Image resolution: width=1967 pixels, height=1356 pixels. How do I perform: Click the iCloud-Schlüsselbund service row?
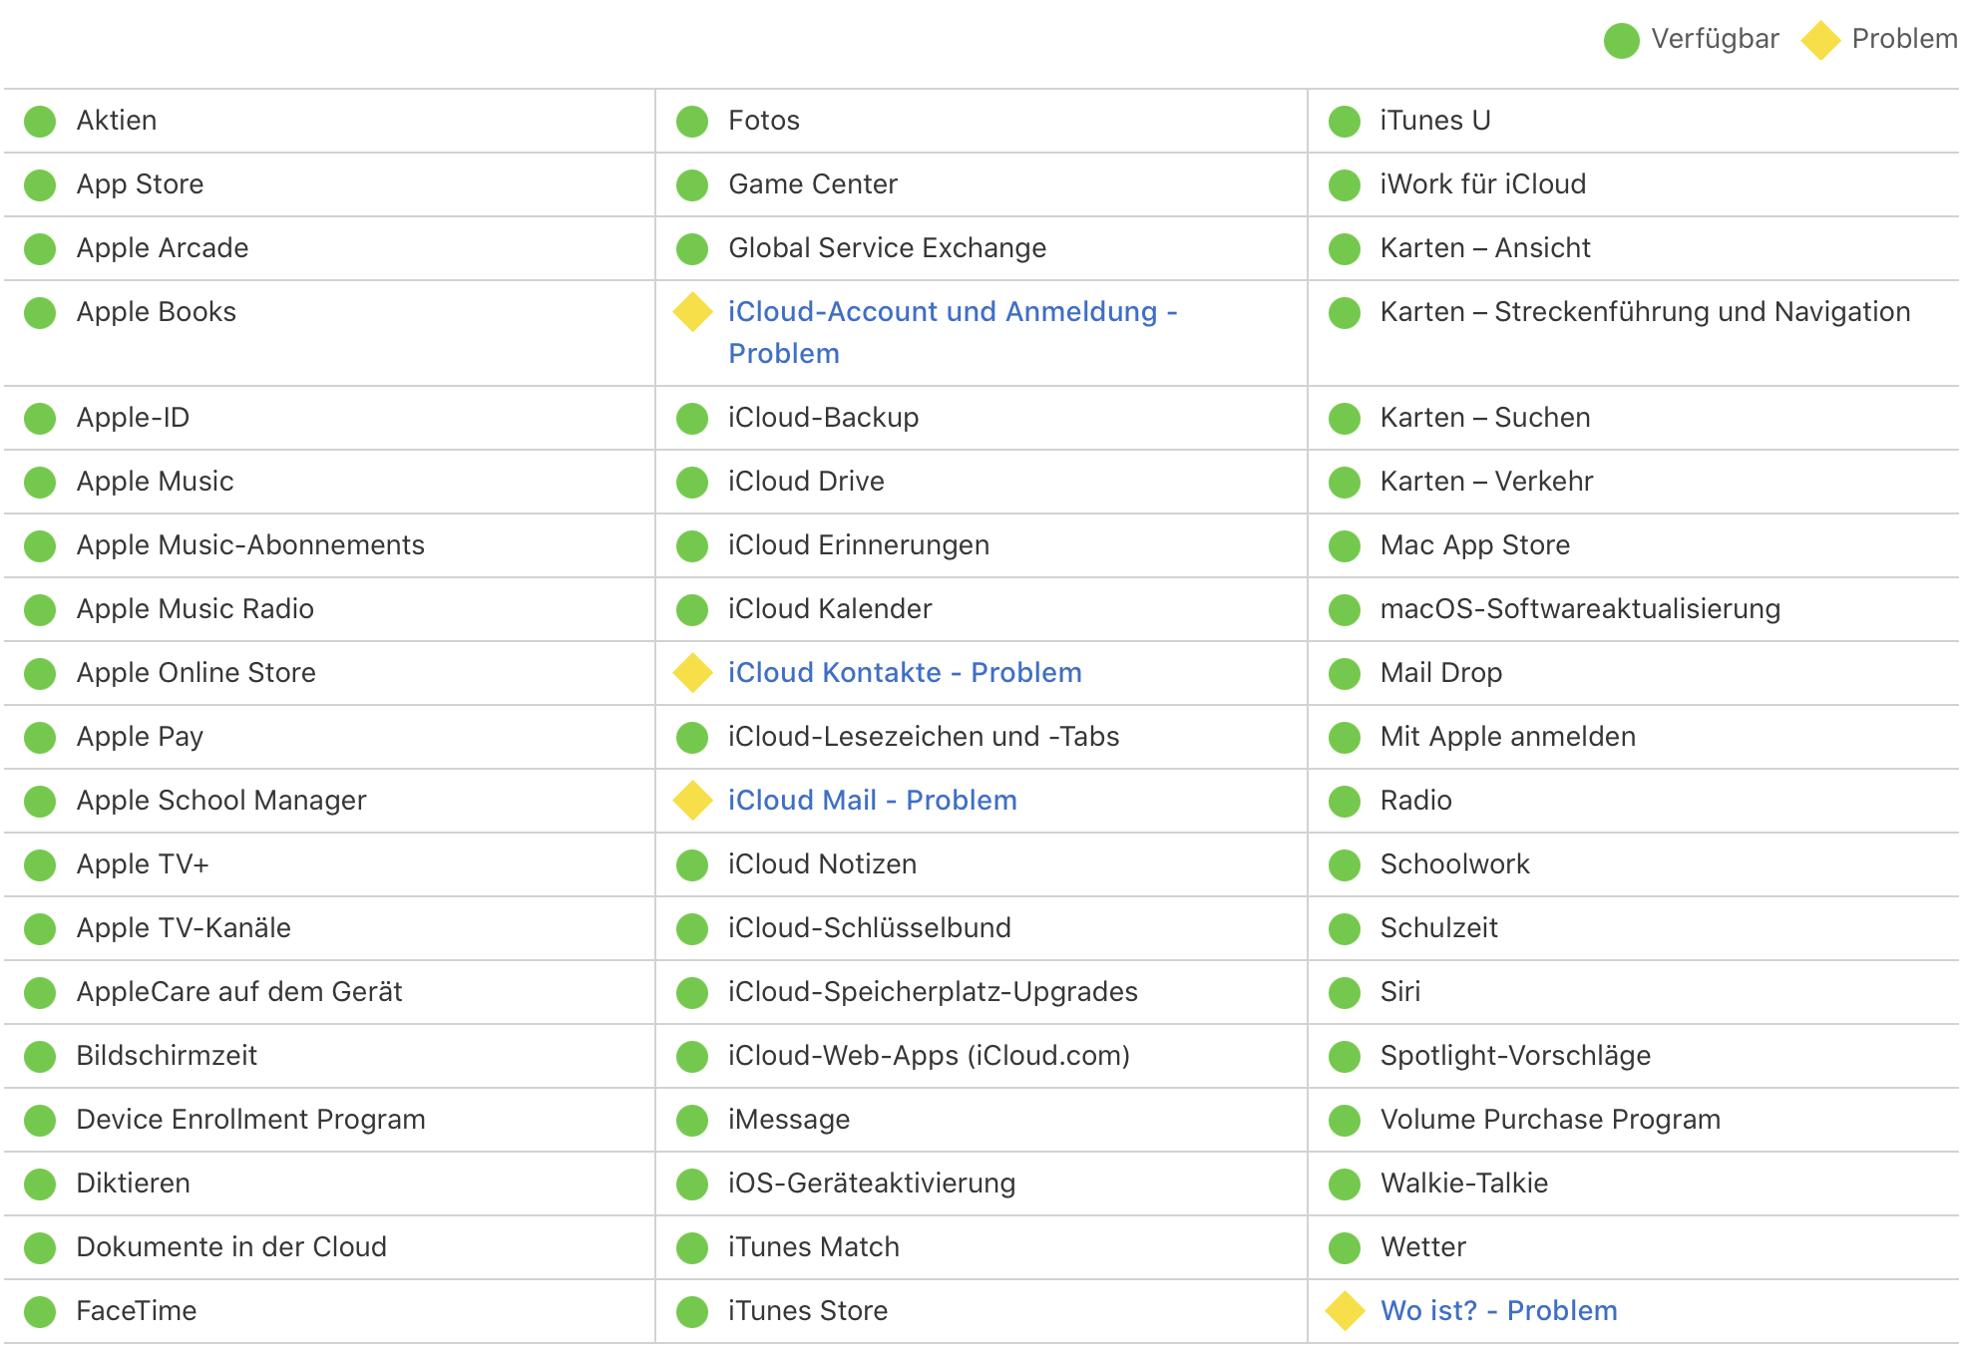869,928
